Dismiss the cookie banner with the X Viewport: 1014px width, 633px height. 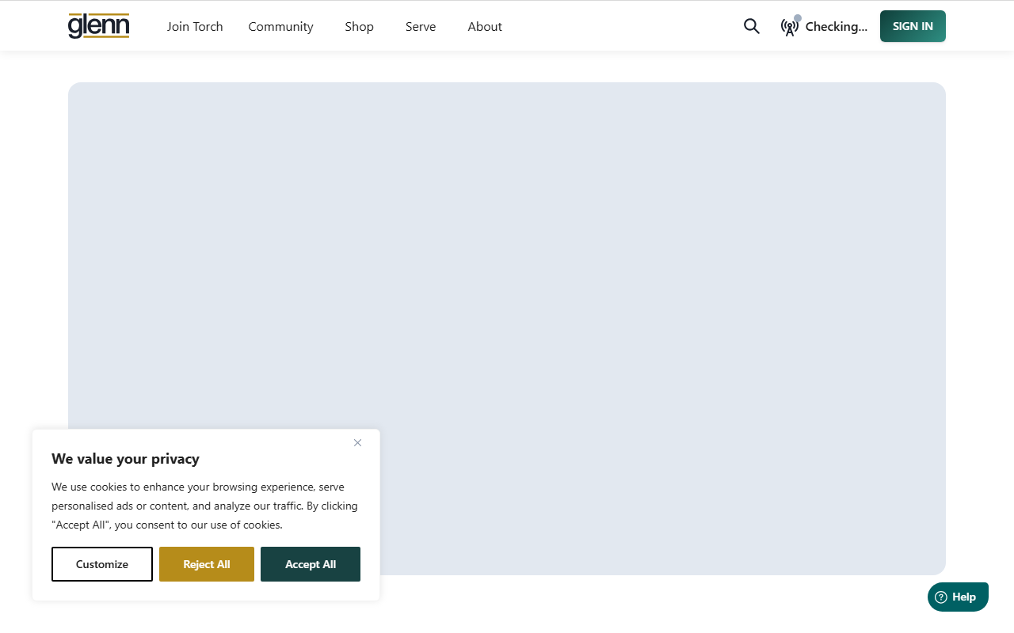pos(357,443)
